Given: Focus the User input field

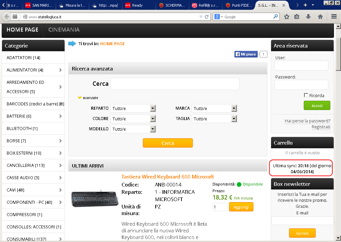Looking at the screenshot, I should coord(301,65).
